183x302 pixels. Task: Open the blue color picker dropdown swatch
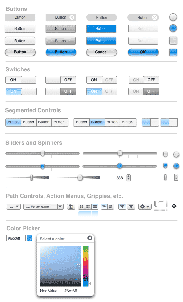30,238
